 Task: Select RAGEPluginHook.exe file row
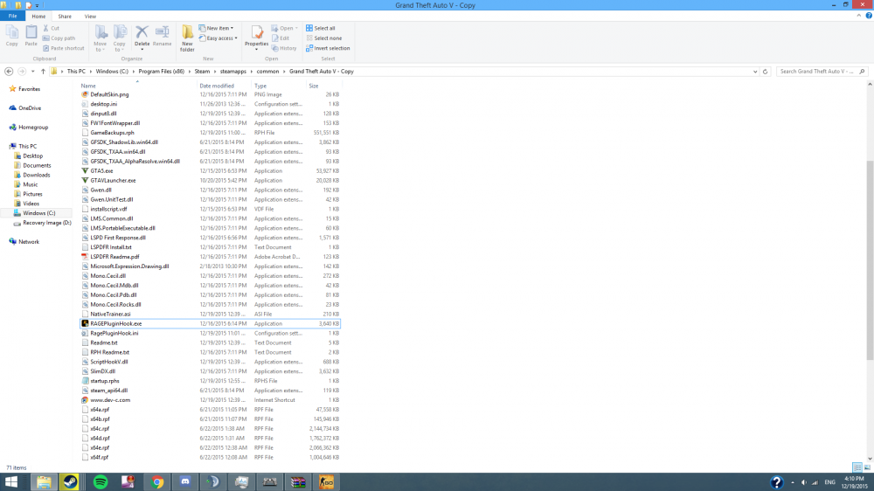pos(210,324)
